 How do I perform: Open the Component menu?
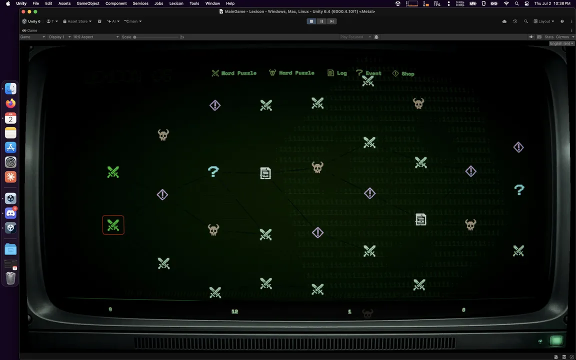point(116,3)
